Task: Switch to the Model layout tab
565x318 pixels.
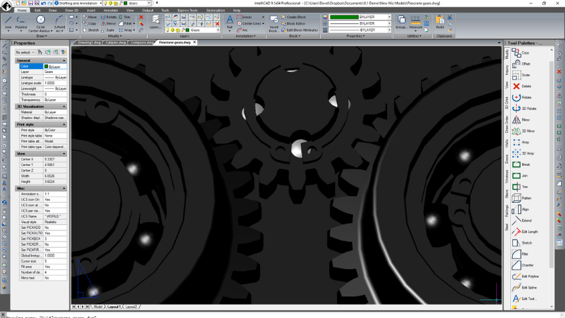Action: [98, 307]
